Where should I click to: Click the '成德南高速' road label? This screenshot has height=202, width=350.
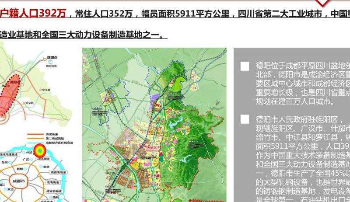(58, 172)
